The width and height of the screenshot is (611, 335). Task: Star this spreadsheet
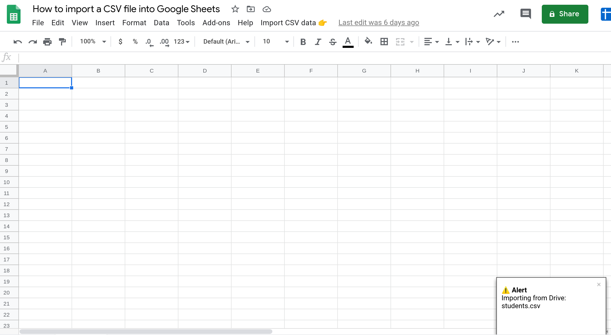click(235, 9)
